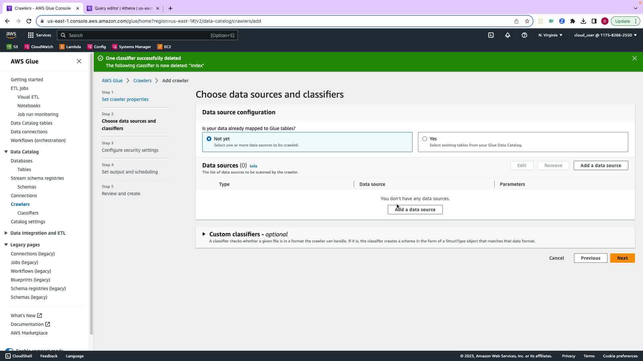Open the EC2 favorites shortcut
The image size is (643, 361).
[x=164, y=47]
